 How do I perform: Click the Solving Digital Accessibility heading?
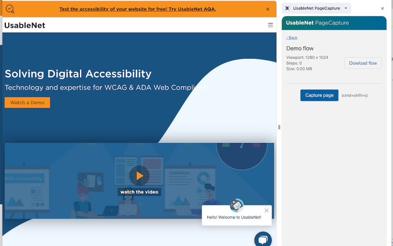click(x=78, y=74)
